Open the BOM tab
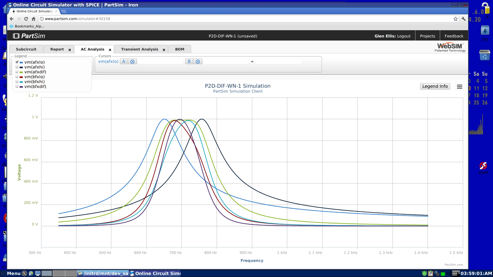This screenshot has width=493, height=277. point(180,49)
